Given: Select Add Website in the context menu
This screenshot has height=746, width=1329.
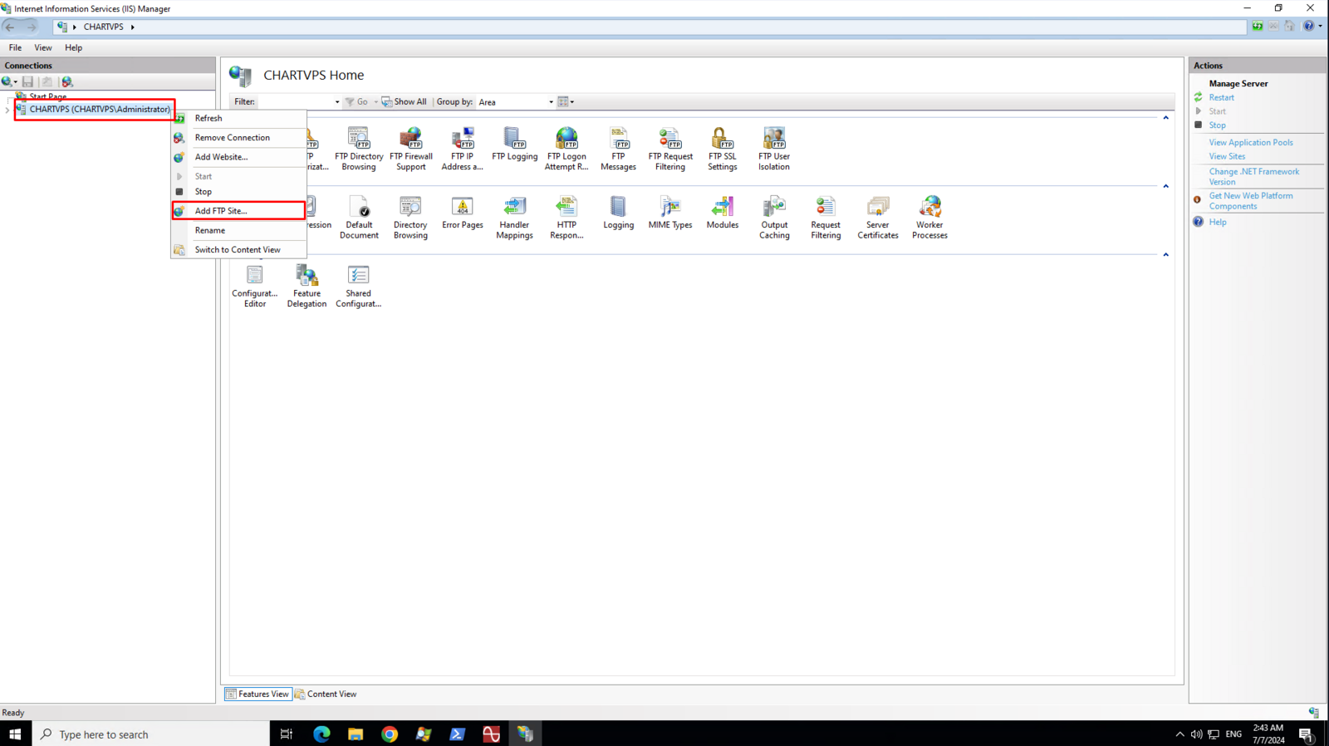Looking at the screenshot, I should pyautogui.click(x=221, y=157).
